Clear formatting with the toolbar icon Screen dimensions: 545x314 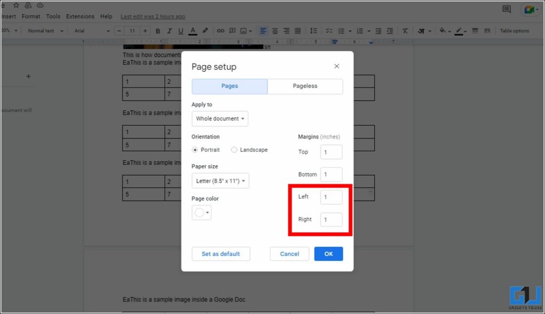[405, 31]
